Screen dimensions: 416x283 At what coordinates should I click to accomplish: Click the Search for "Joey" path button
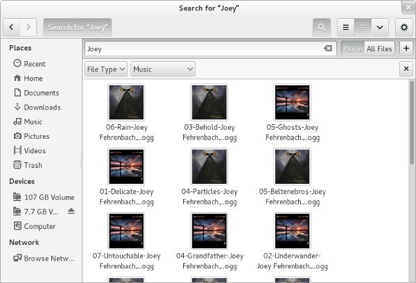point(78,27)
